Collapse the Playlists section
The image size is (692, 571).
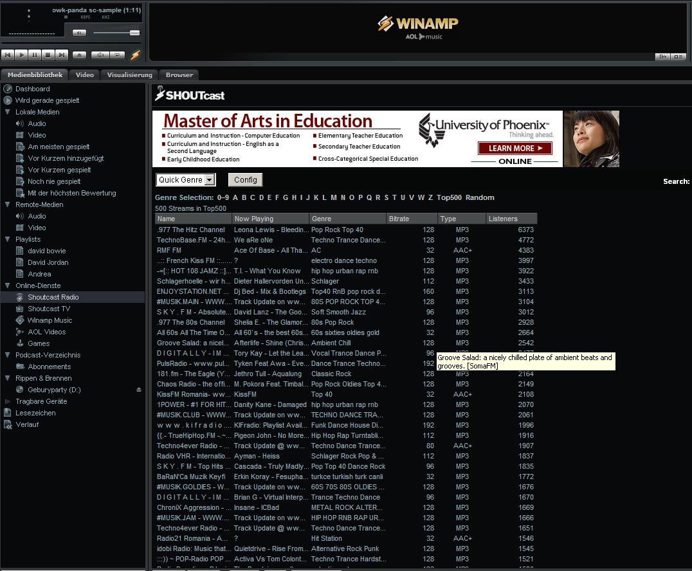(x=8, y=239)
